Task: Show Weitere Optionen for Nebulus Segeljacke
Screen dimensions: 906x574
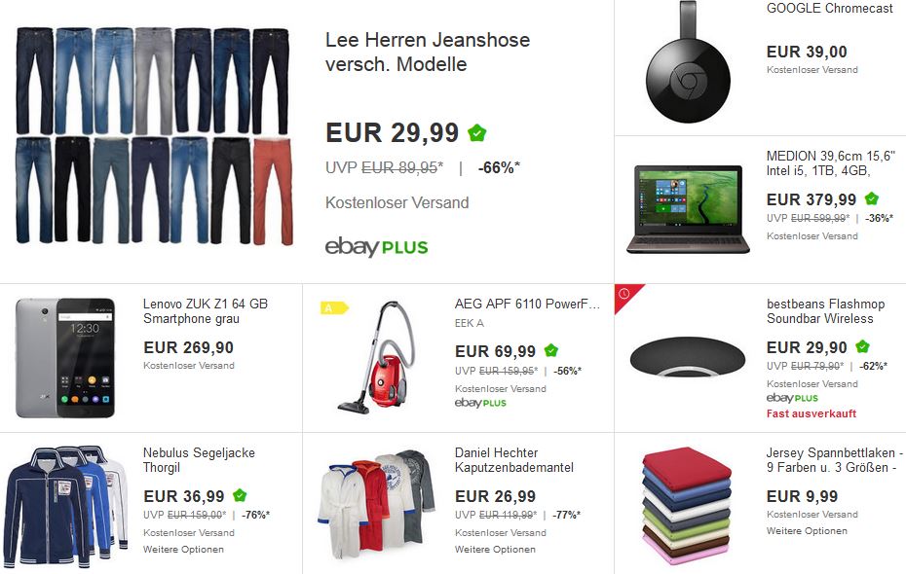Action: pos(183,550)
